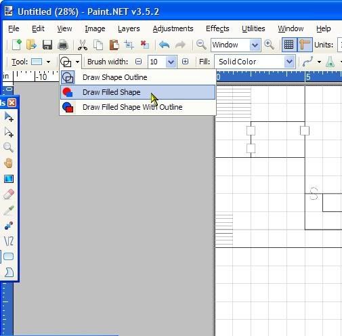
Task: Select the Line/Curve tool
Action: click(x=9, y=241)
